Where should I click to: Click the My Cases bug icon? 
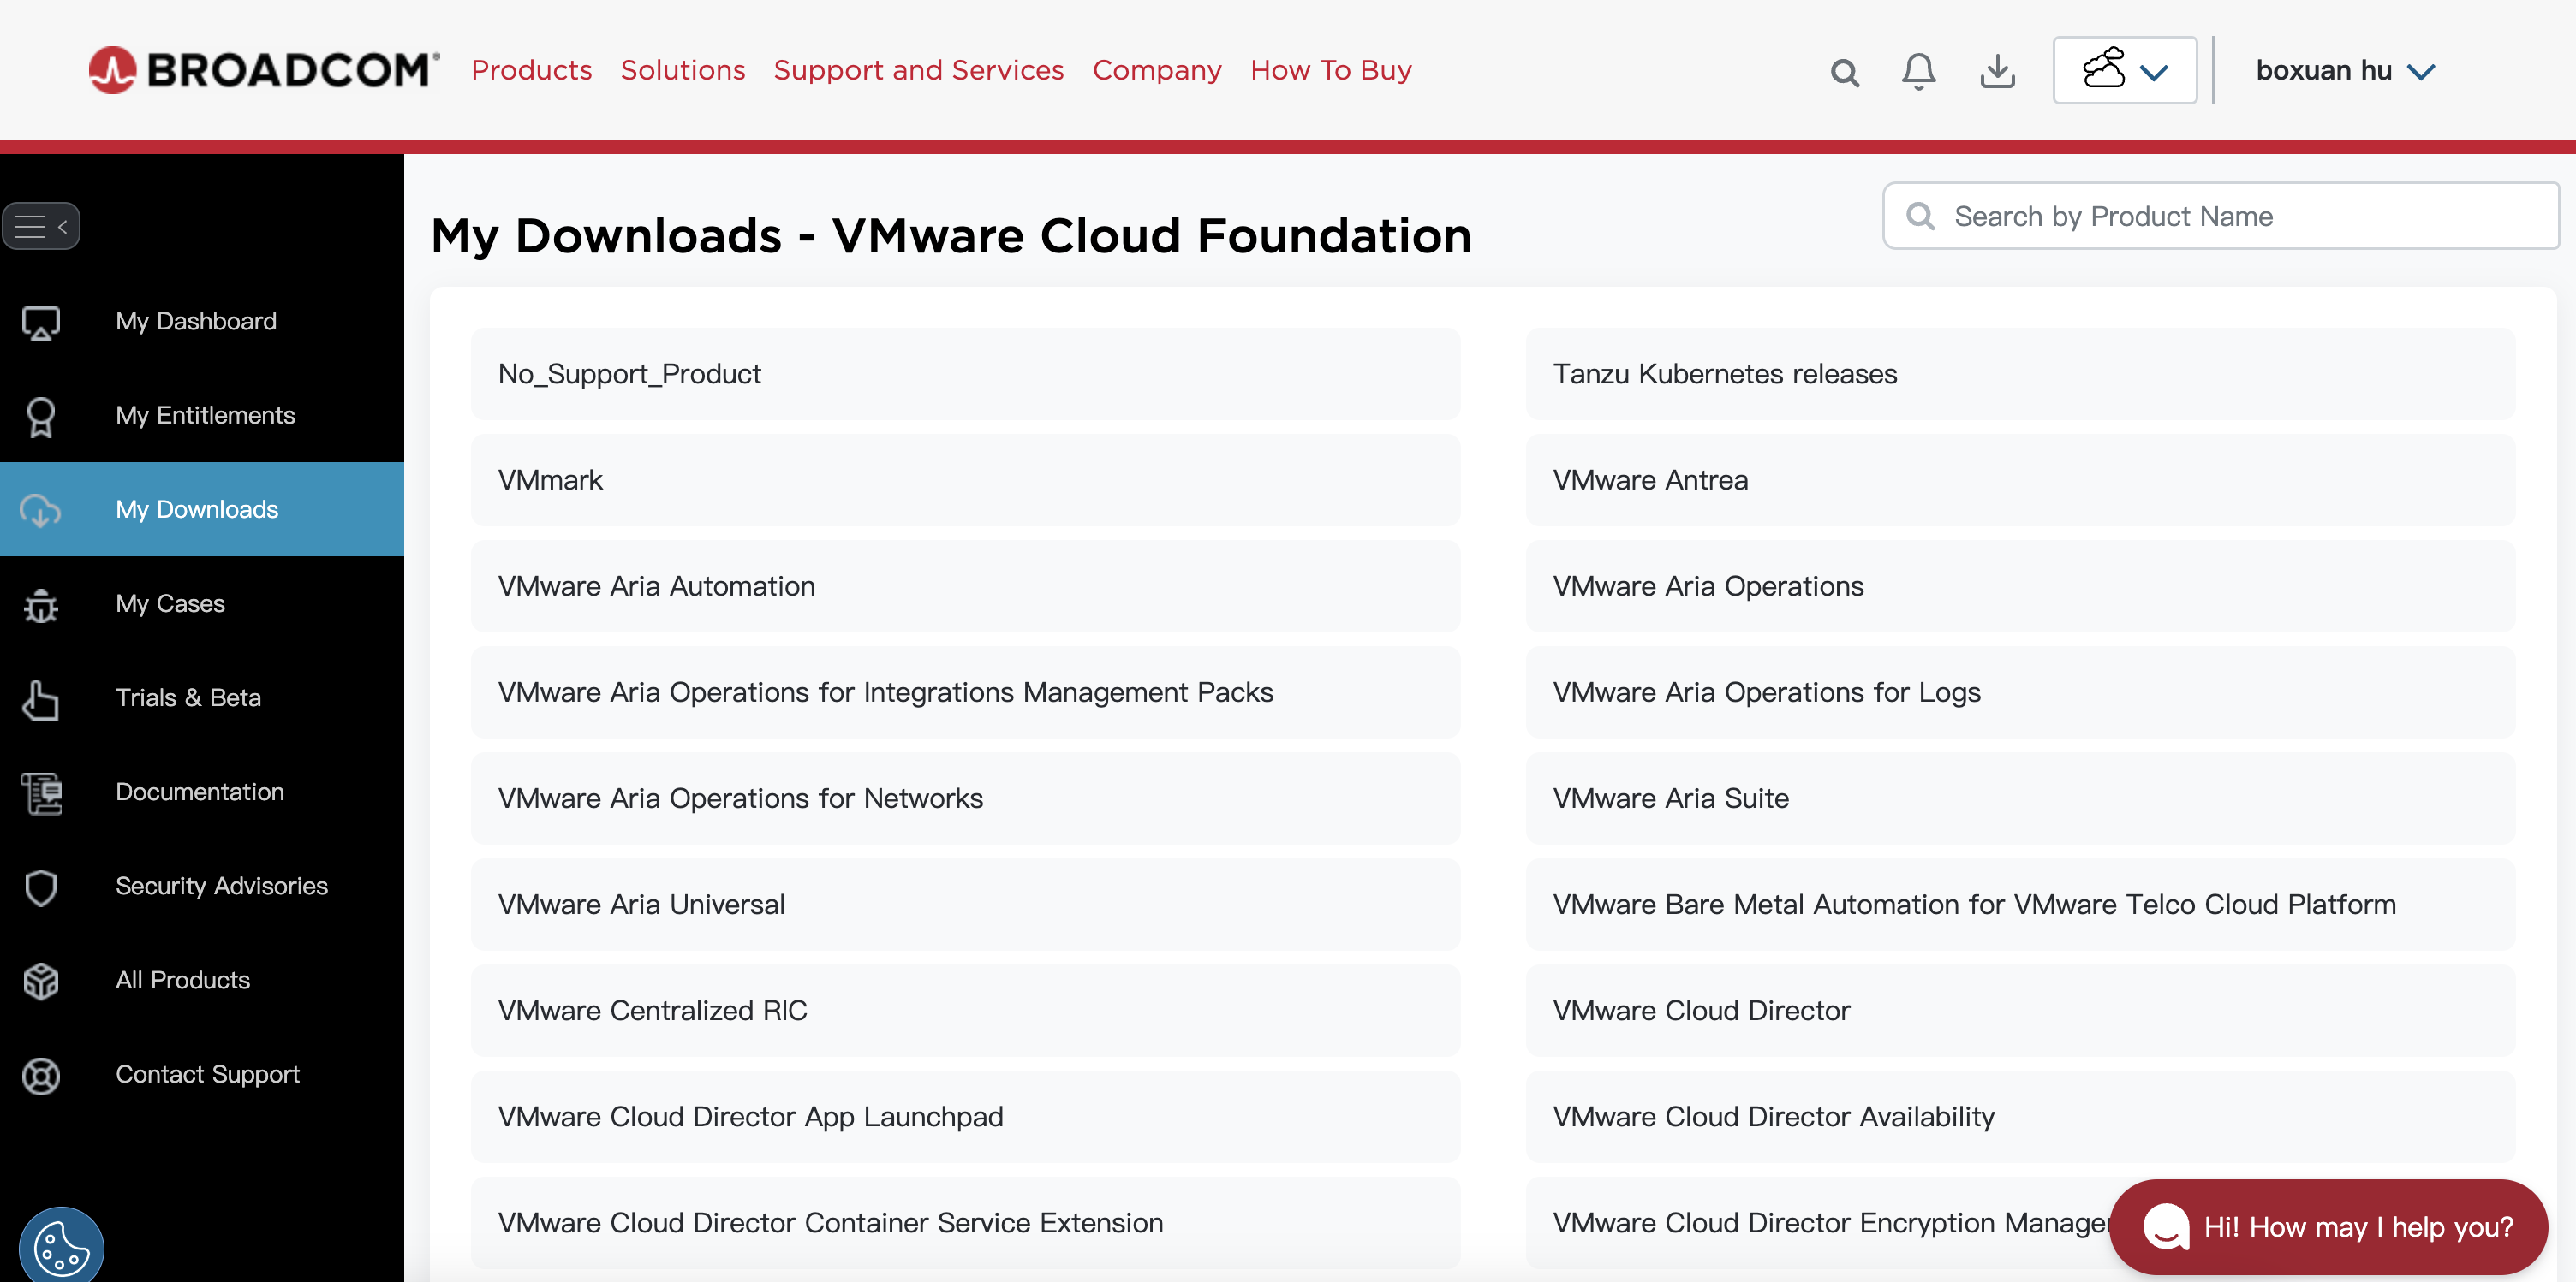point(41,604)
